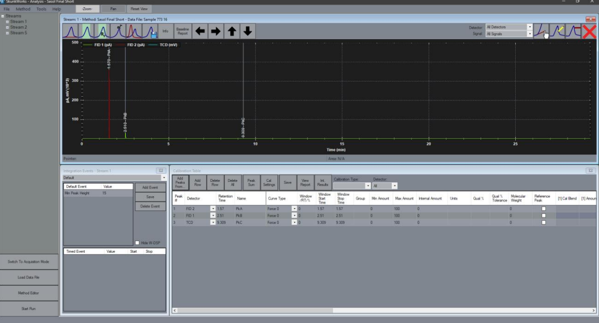Image resolution: width=599 pixels, height=323 pixels.
Task: Click the calibration table horizontal scrollbar
Action: (384, 311)
